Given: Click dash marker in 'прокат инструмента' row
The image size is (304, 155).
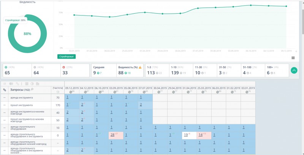Looking at the screenshot, I should coord(5,105).
